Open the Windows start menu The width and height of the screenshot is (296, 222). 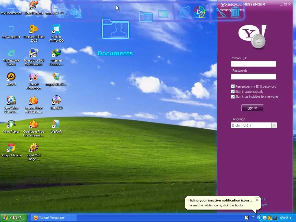click(x=14, y=218)
